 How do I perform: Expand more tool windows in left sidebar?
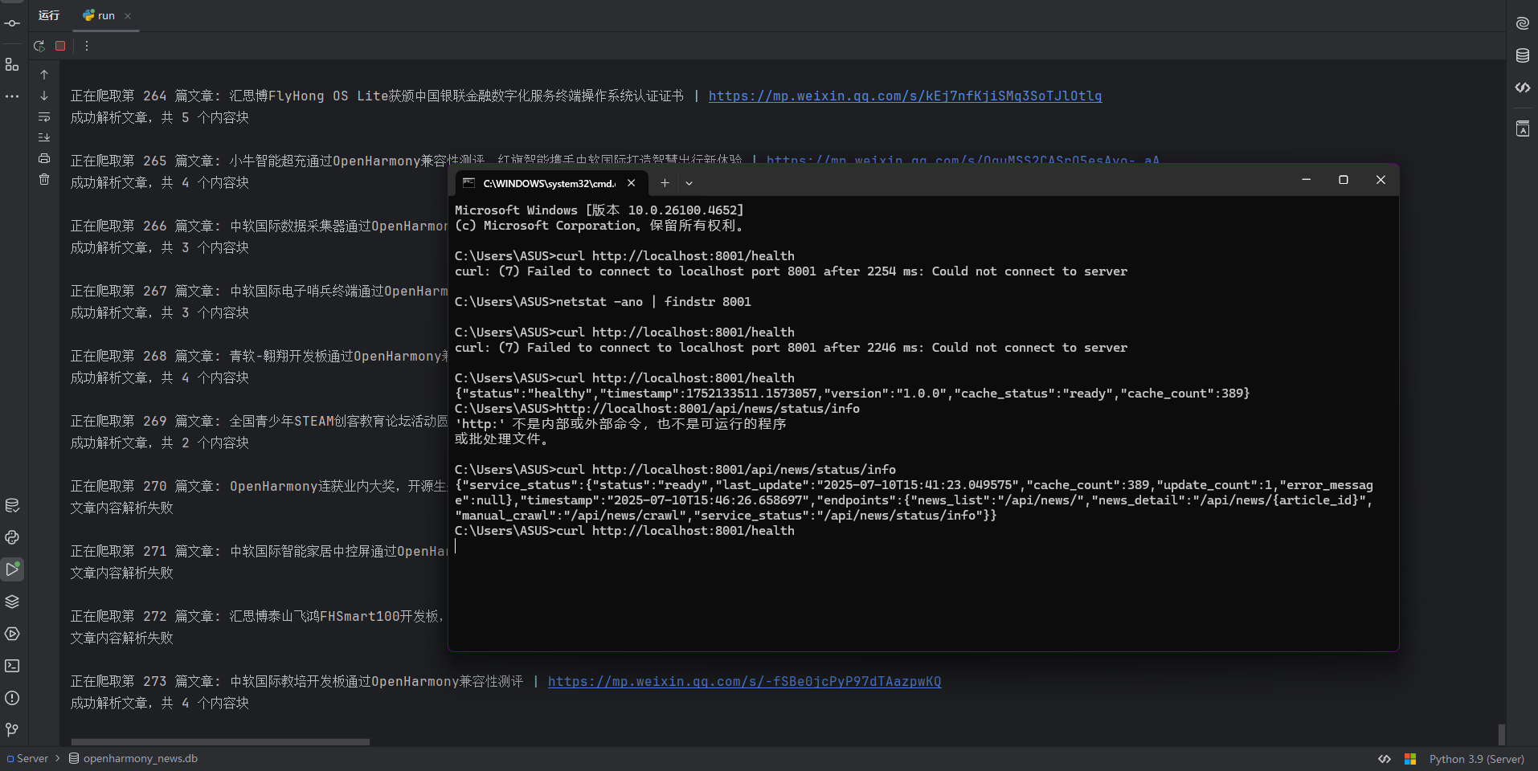12,96
